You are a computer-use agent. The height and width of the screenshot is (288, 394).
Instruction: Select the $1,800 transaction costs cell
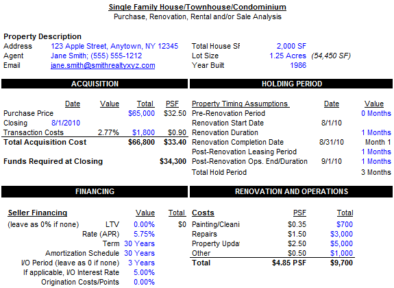[143, 132]
